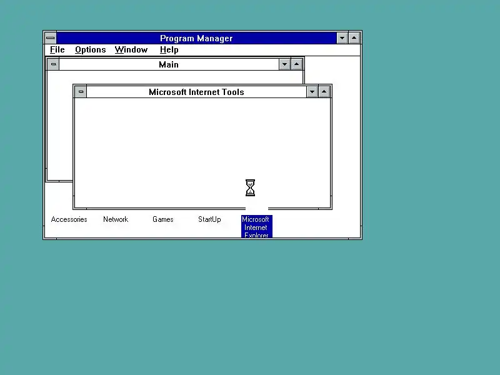Open the Program Manager control menu box

pyautogui.click(x=51, y=38)
